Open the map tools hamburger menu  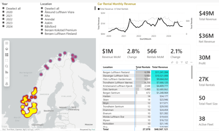pos(7,43)
